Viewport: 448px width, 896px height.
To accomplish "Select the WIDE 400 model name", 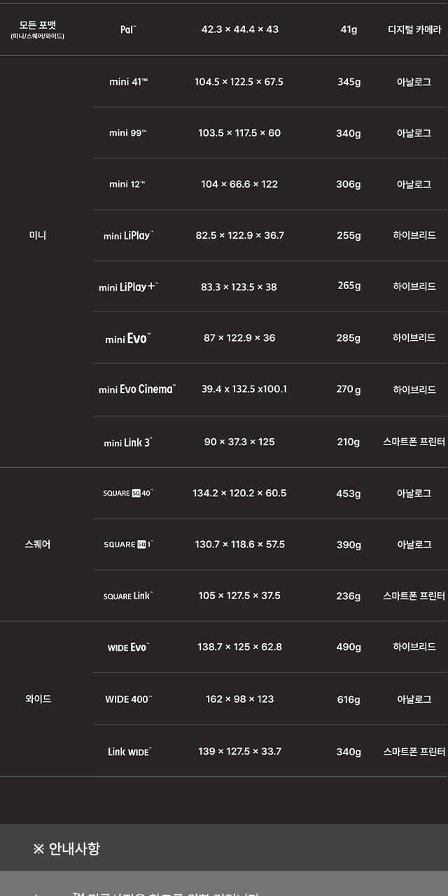I will click(x=128, y=699).
